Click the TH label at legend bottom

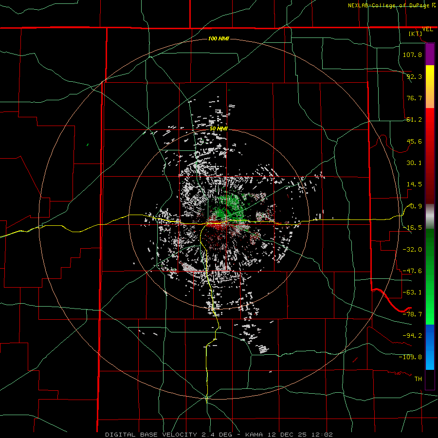[x=418, y=379]
